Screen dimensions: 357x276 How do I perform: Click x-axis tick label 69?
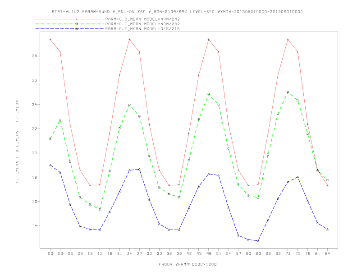tap(278, 253)
